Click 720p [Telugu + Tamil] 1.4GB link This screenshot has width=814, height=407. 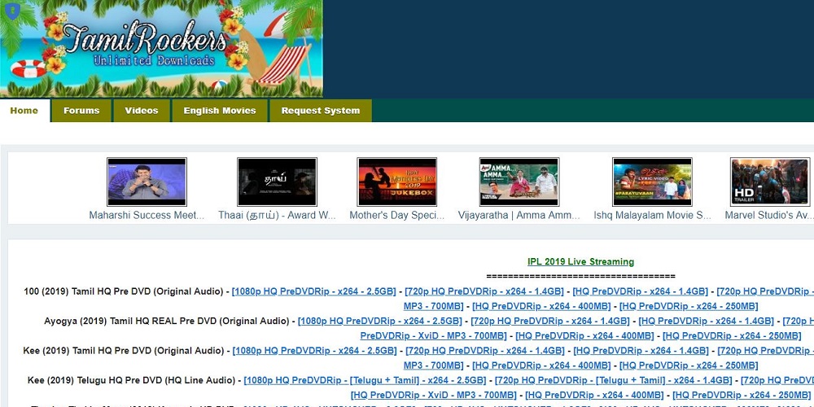[613, 380]
